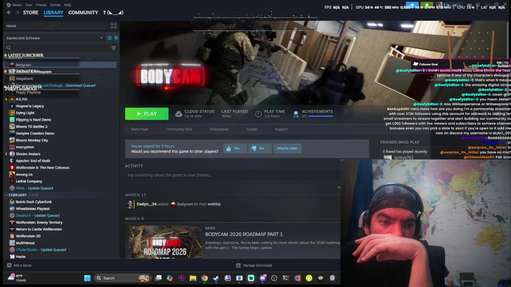Open the Achievements ribbon icon

click(x=296, y=114)
